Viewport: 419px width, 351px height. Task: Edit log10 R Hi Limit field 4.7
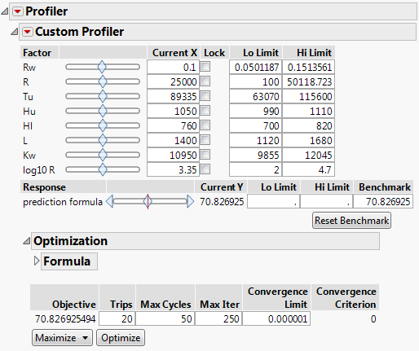pyautogui.click(x=308, y=169)
